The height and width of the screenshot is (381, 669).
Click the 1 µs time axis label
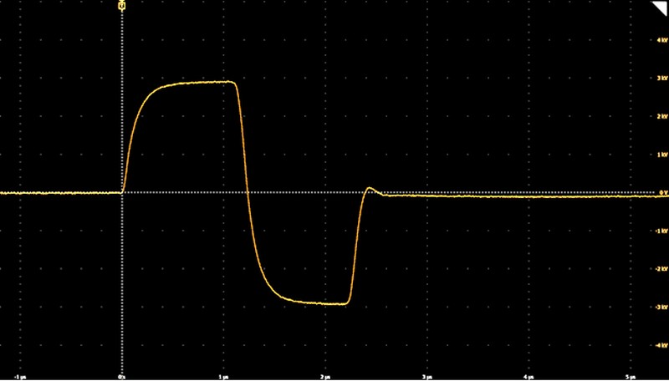[223, 377]
